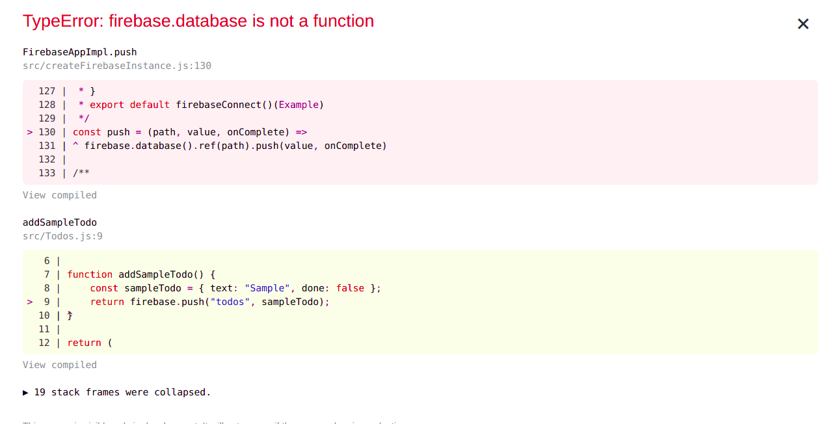
Task: Click line 8 const sampleTodo code
Action: [x=235, y=288]
